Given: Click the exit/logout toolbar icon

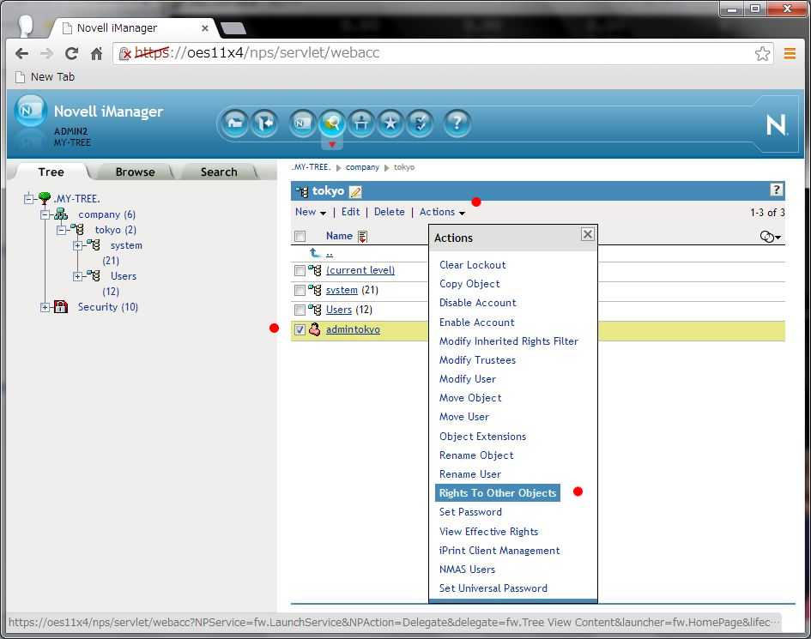Looking at the screenshot, I should (264, 123).
